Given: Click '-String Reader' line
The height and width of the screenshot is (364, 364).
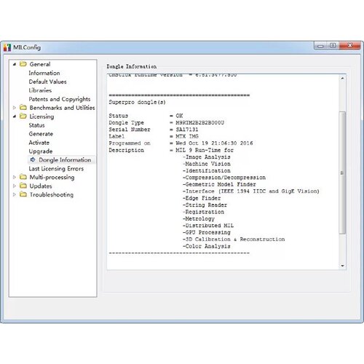Looking at the screenshot, I should [x=205, y=205].
